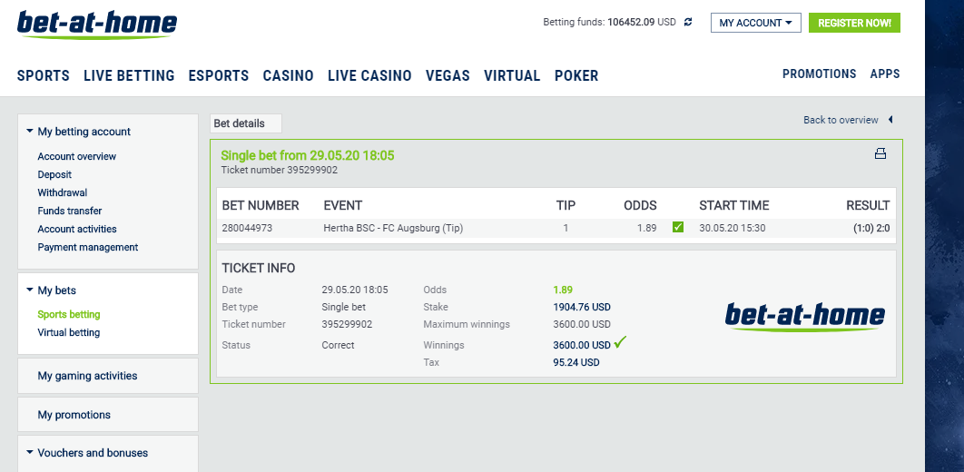Open APPS page
Image resolution: width=964 pixels, height=472 pixels.
click(885, 74)
